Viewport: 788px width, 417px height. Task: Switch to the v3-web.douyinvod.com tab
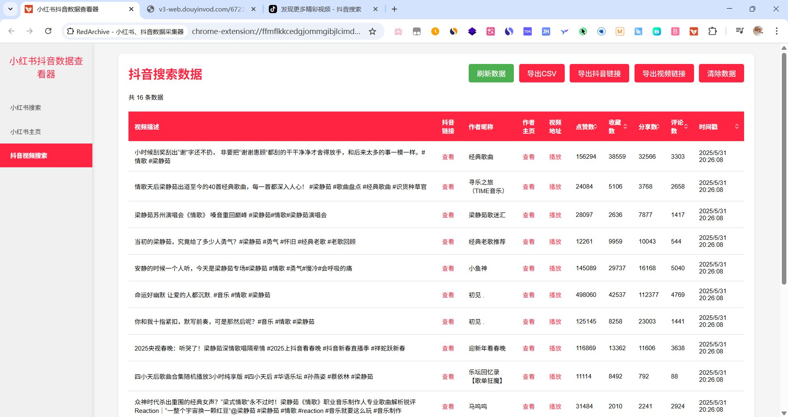pyautogui.click(x=201, y=9)
